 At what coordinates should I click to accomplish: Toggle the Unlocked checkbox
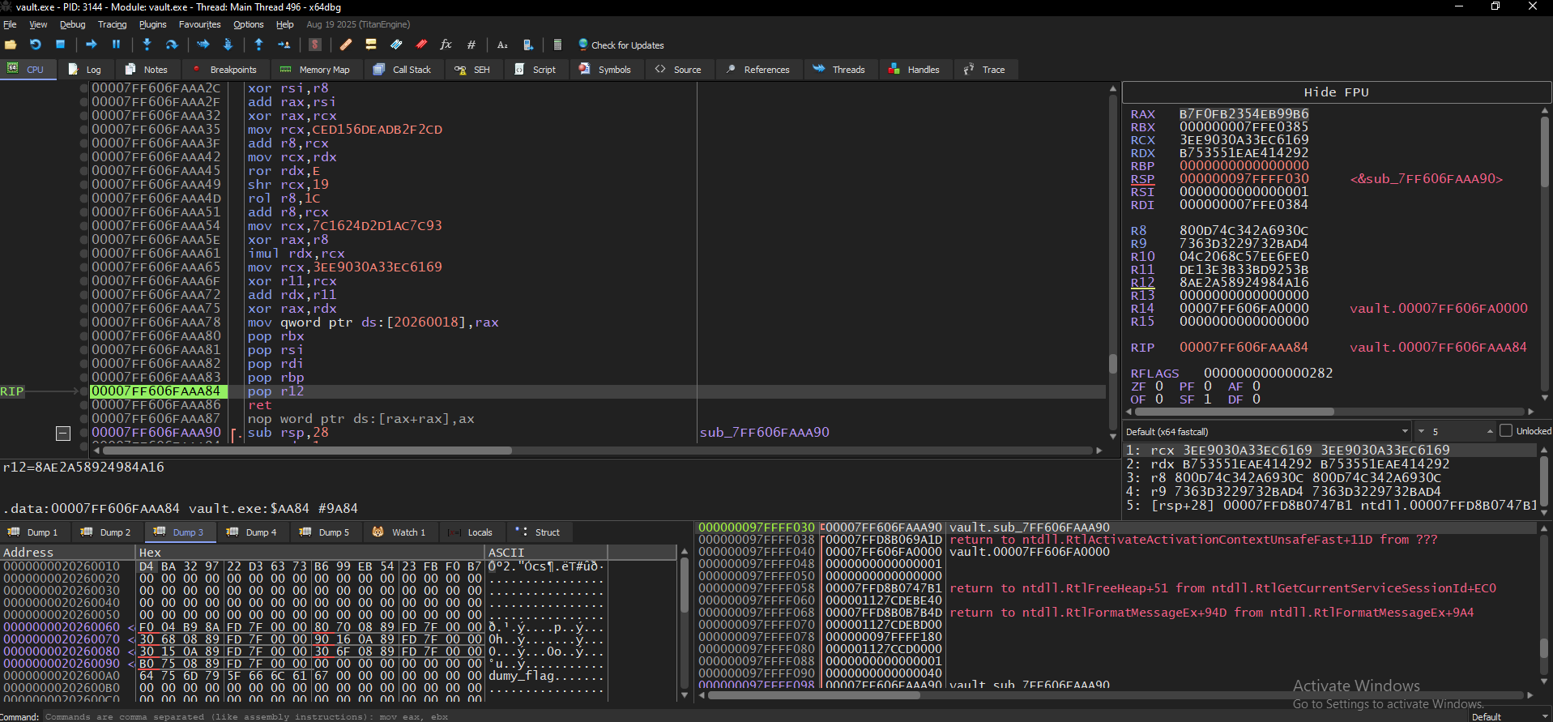(x=1506, y=430)
